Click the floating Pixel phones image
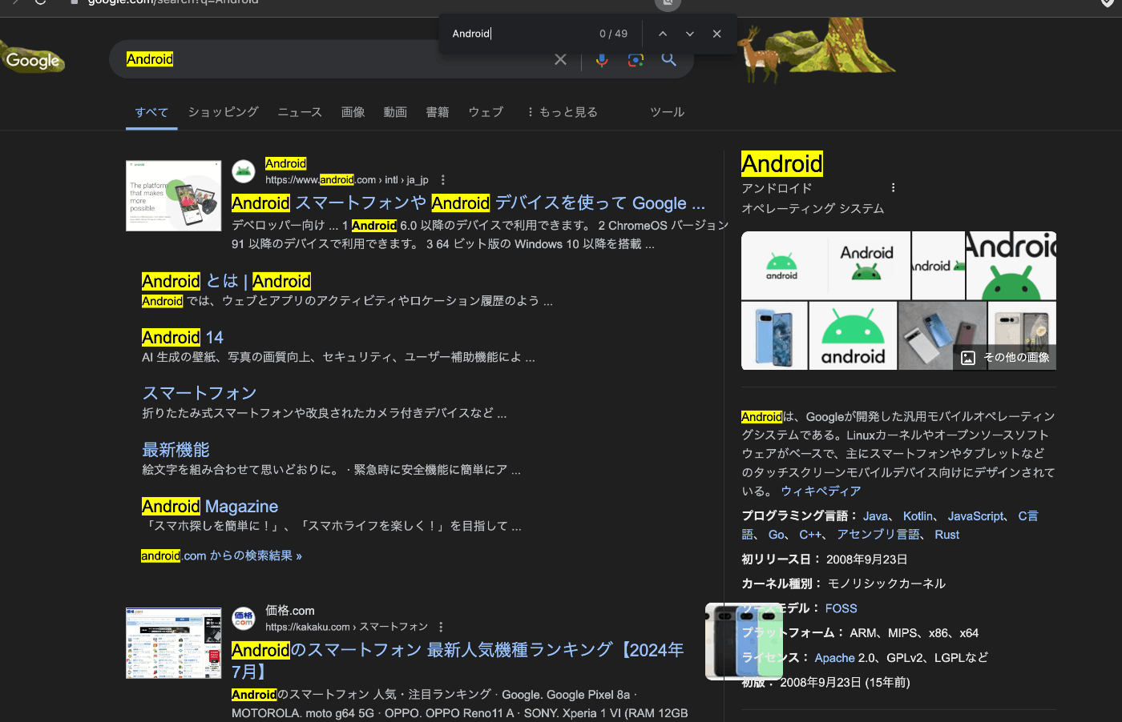Viewport: 1122px width, 722px height. click(744, 642)
